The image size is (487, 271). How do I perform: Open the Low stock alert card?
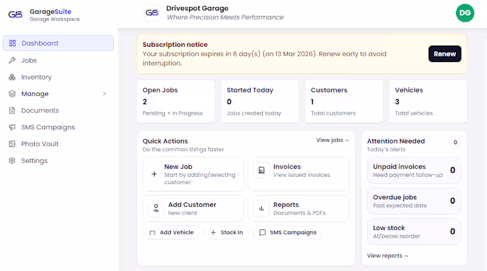pyautogui.click(x=414, y=232)
